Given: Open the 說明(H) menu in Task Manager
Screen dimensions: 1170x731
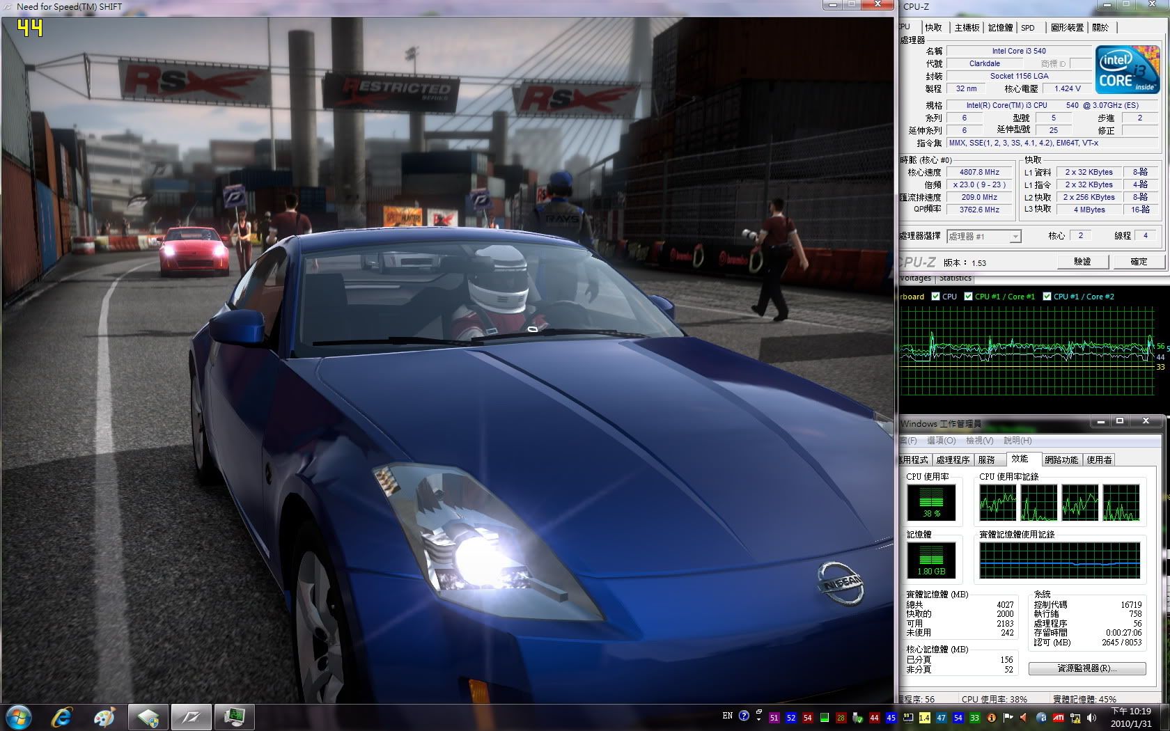Looking at the screenshot, I should point(1017,441).
